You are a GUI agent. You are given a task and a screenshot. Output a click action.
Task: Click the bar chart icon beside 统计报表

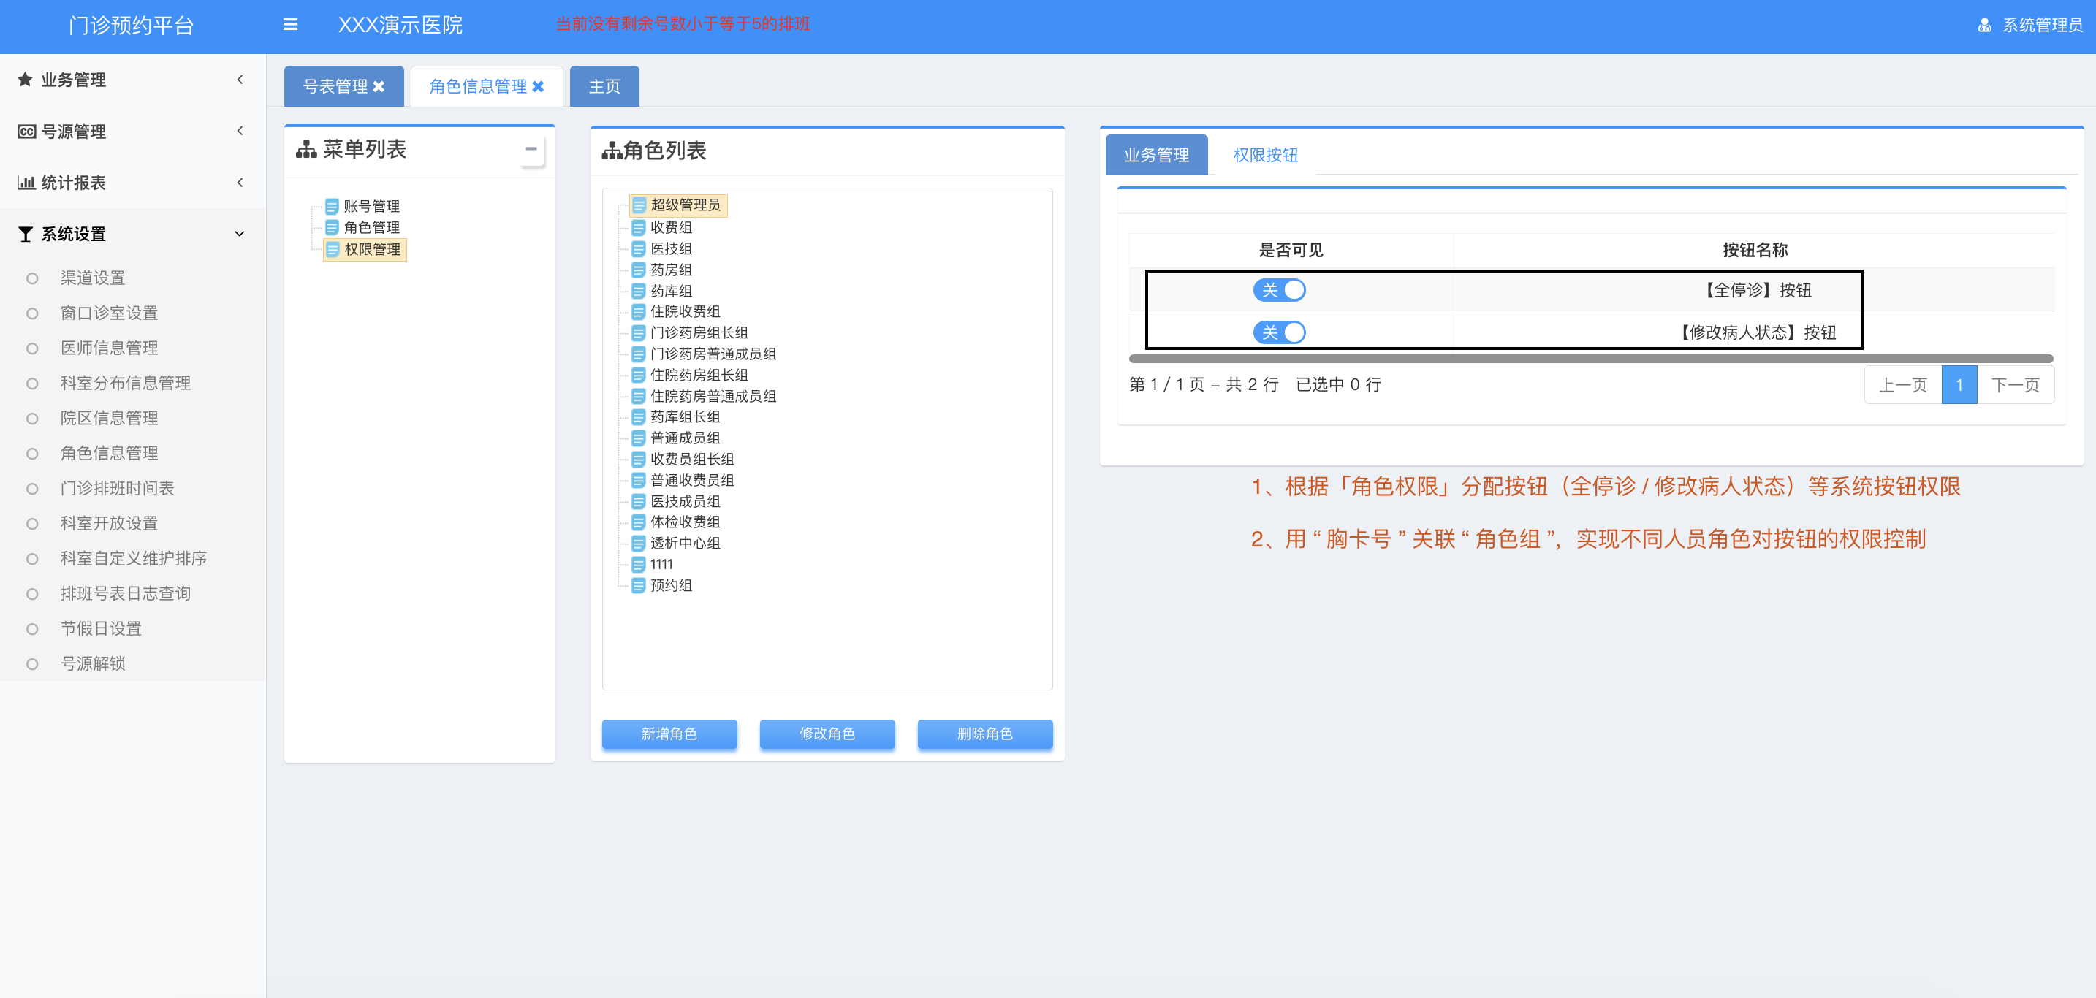(26, 182)
